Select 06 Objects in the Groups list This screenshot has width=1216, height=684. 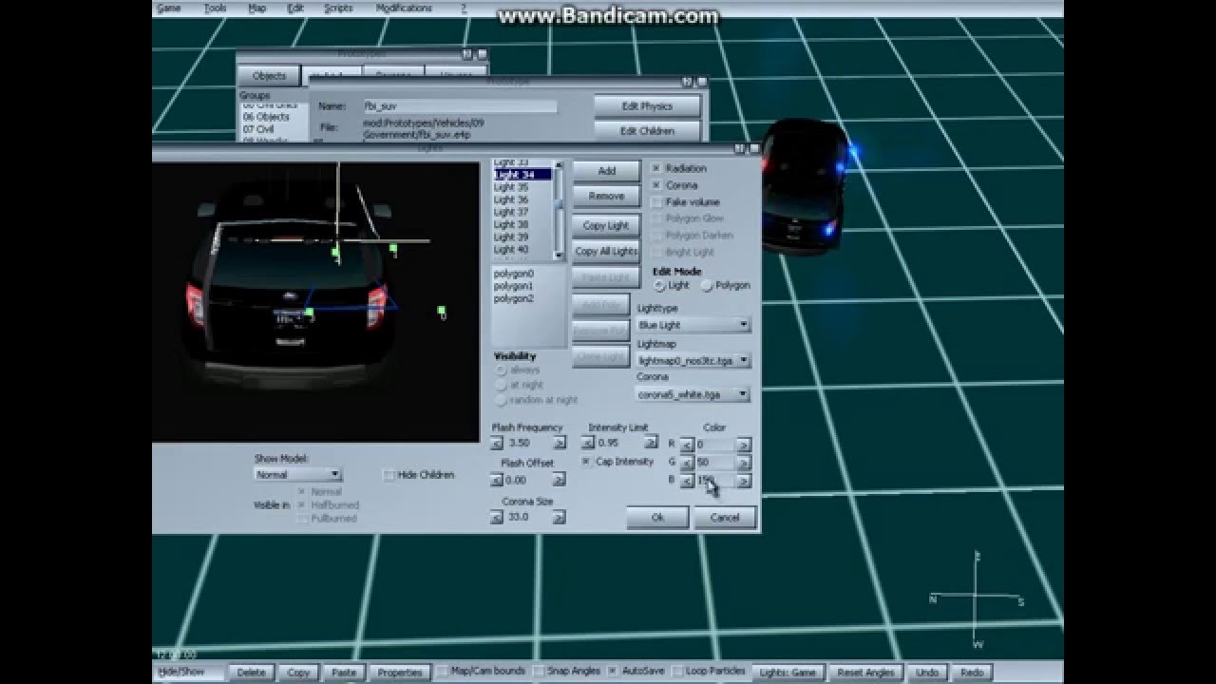coord(266,117)
